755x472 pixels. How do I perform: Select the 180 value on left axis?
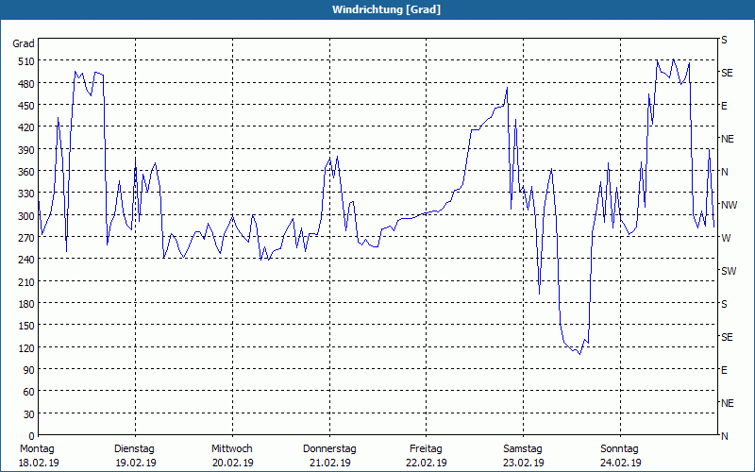point(27,304)
